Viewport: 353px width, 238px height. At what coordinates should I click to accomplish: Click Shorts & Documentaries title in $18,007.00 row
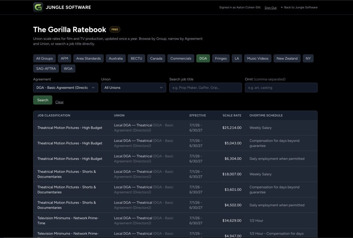click(x=67, y=174)
